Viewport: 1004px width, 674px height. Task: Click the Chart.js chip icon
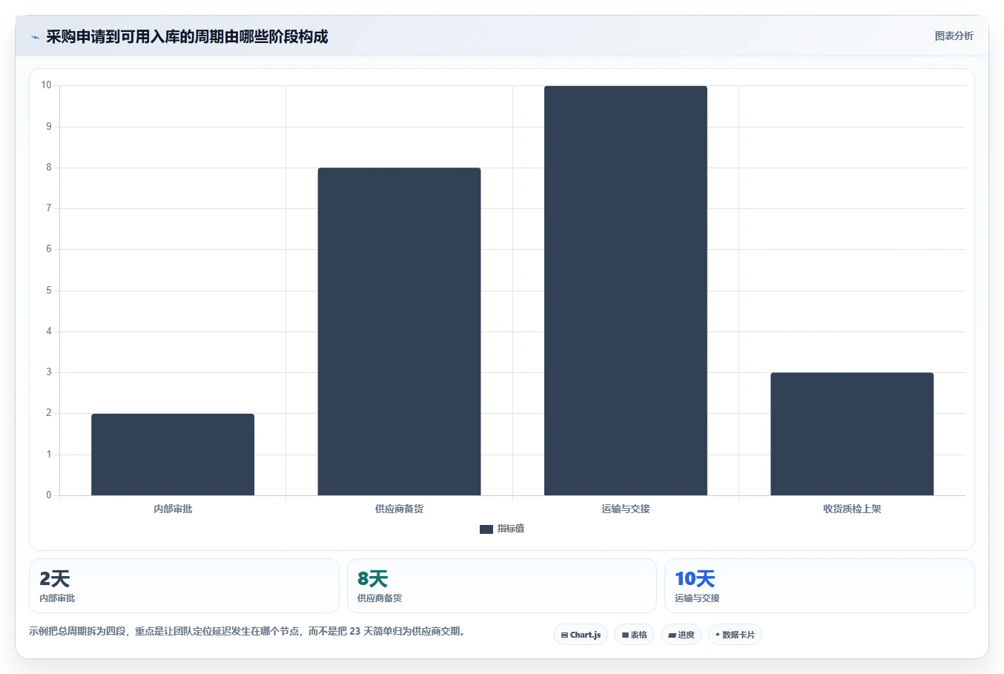click(564, 635)
